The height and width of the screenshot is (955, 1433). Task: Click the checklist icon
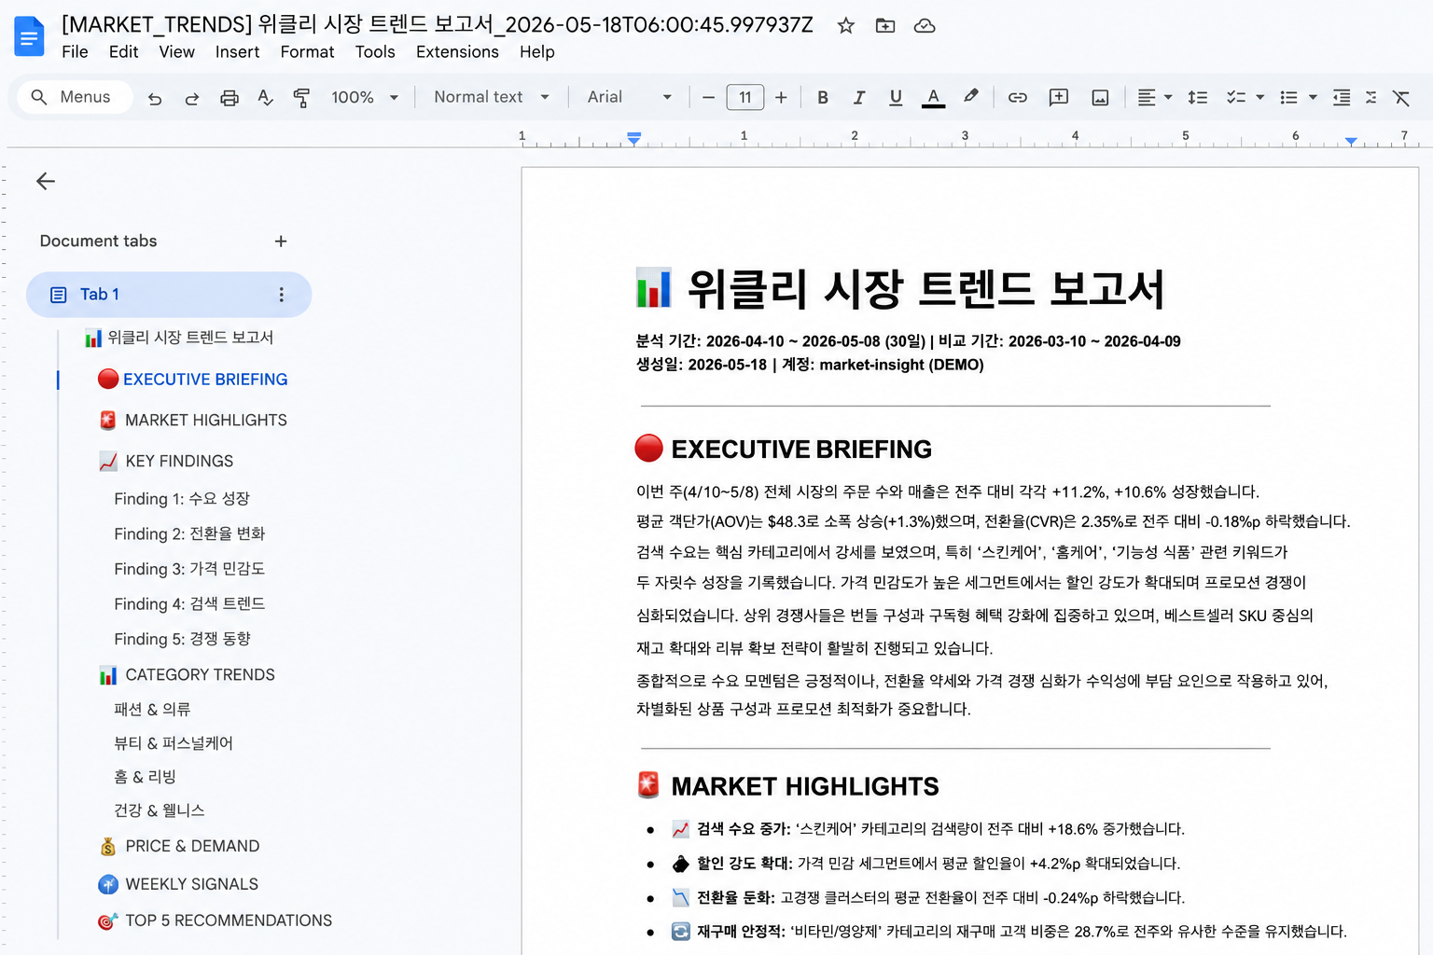[x=1236, y=97]
